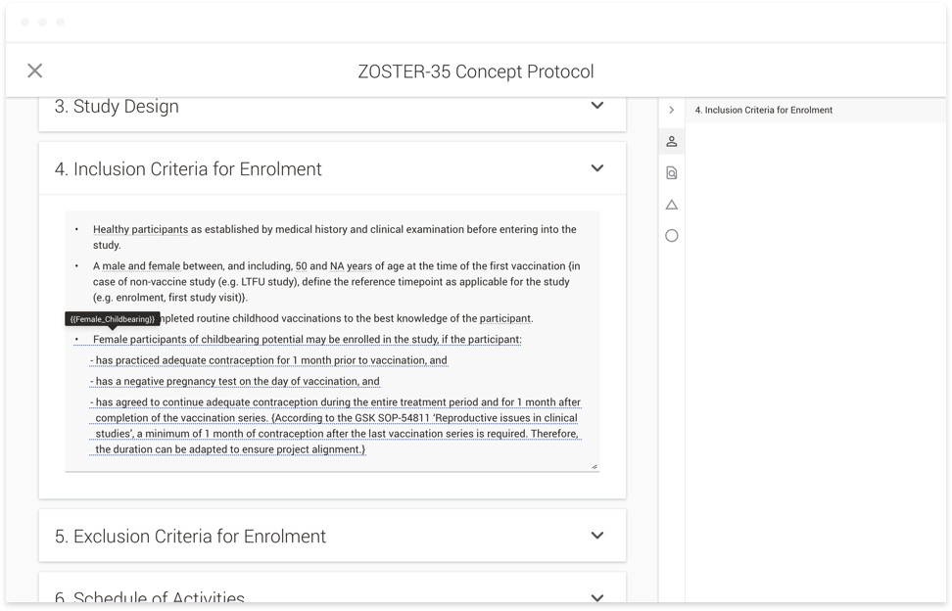
Task: Collapse the right sidebar with the chevron arrow
Action: coord(672,110)
